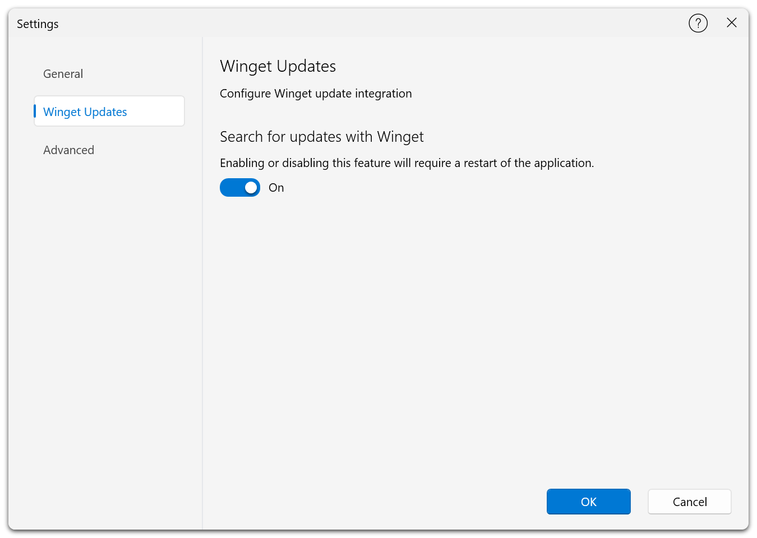The height and width of the screenshot is (538, 757).
Task: Confirm settings with the OK button
Action: click(x=589, y=502)
